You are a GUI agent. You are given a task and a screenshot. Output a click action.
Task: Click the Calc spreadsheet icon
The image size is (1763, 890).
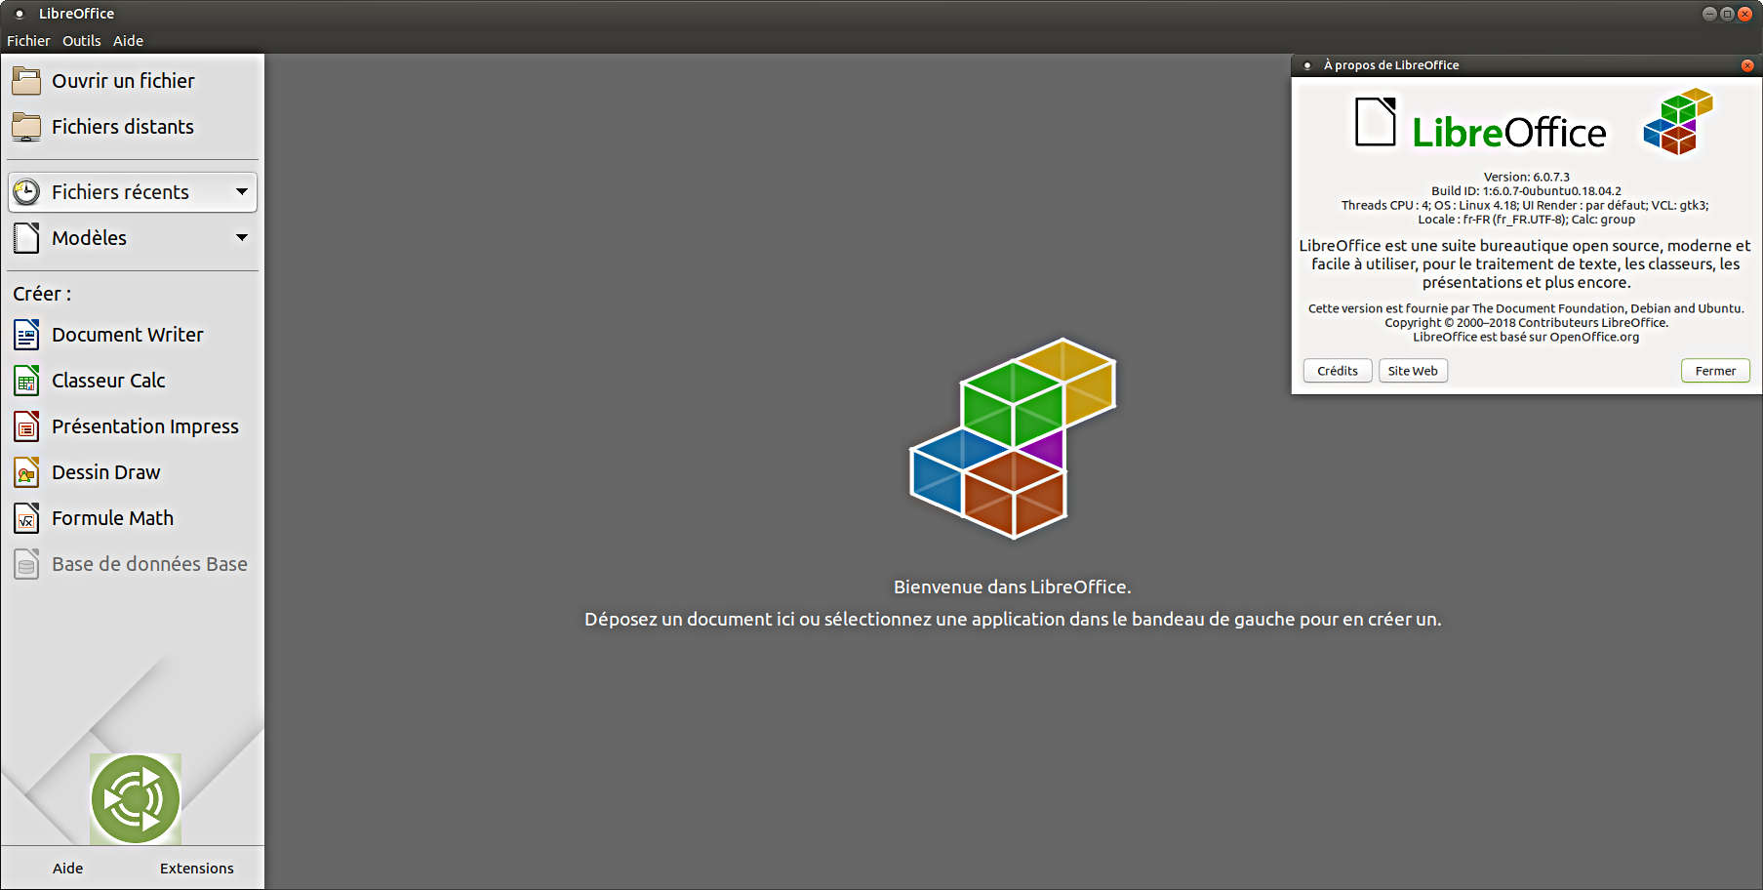pos(26,381)
